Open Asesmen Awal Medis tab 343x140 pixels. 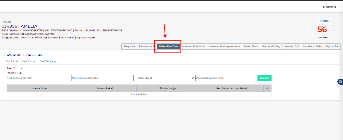pyautogui.click(x=193, y=46)
